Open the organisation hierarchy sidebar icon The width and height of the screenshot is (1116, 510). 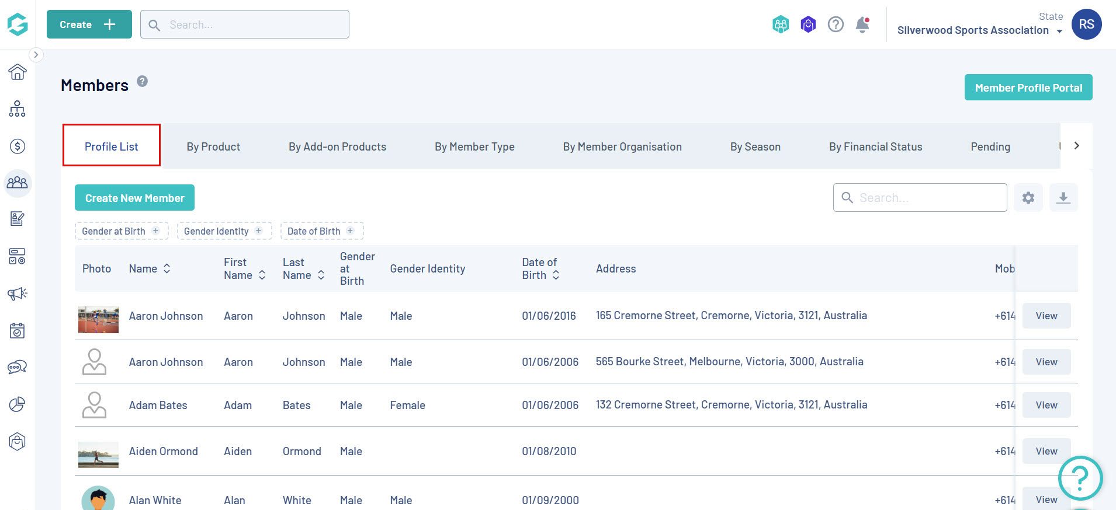18,109
